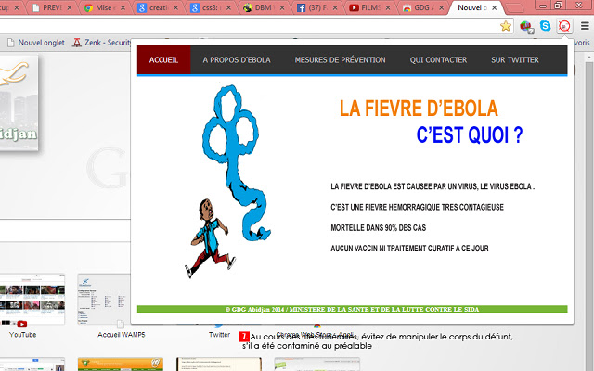
Task: Bookmark this page with the star icon
Action: point(505,26)
